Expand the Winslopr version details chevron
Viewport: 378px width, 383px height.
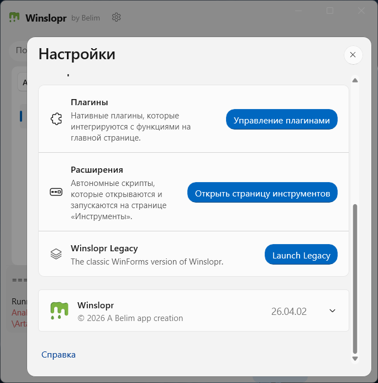(332, 310)
